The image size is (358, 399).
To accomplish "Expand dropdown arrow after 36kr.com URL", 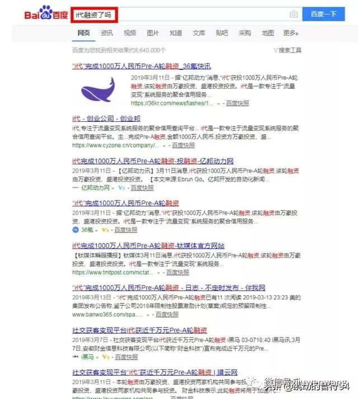I will click(x=218, y=103).
